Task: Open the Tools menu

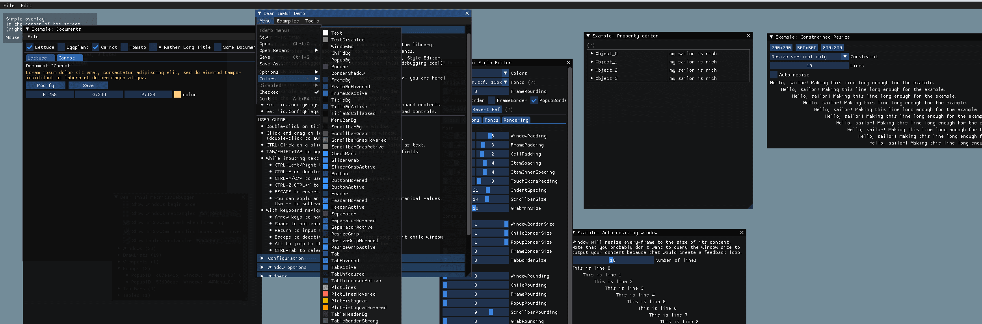Action: coord(312,21)
